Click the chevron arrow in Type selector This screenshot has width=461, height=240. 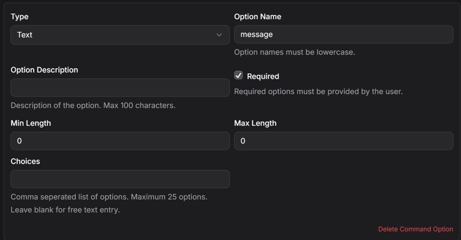[219, 35]
